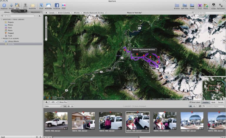Switch to Viewer icon
Screen dimensions: 226x138
[192, 6]
